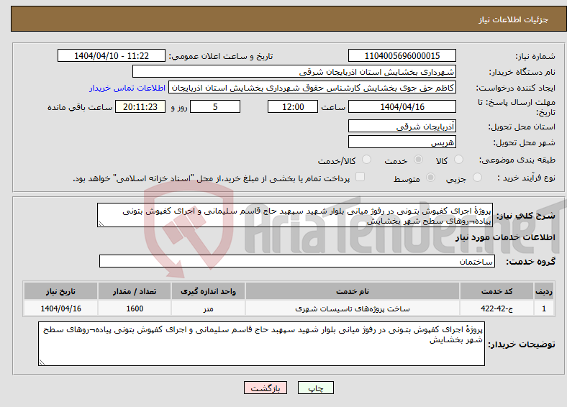Click the گروه خدمت field ساختمان
Image resolution: width=567 pixels, height=407 pixels.
[297, 261]
